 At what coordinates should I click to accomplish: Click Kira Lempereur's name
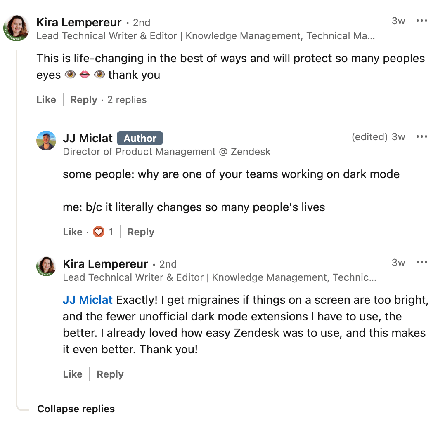78,22
